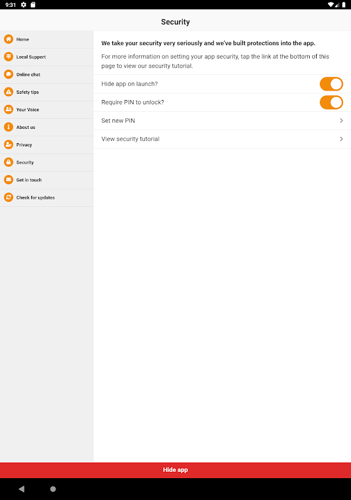
Task: Disable Require PIN to unlock switch
Action: coord(331,102)
